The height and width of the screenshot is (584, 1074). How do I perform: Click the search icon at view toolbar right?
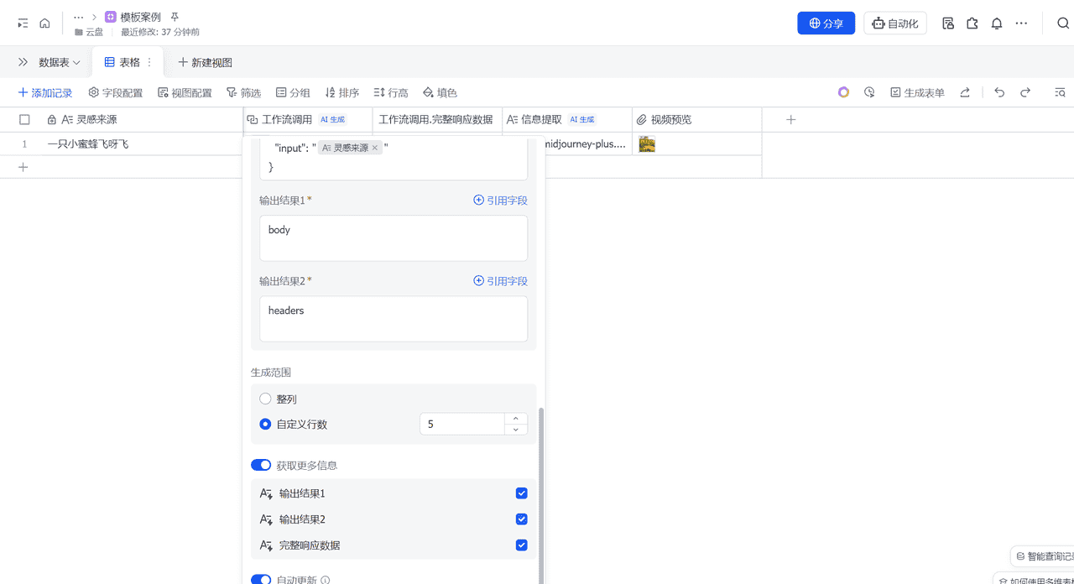pos(1061,92)
